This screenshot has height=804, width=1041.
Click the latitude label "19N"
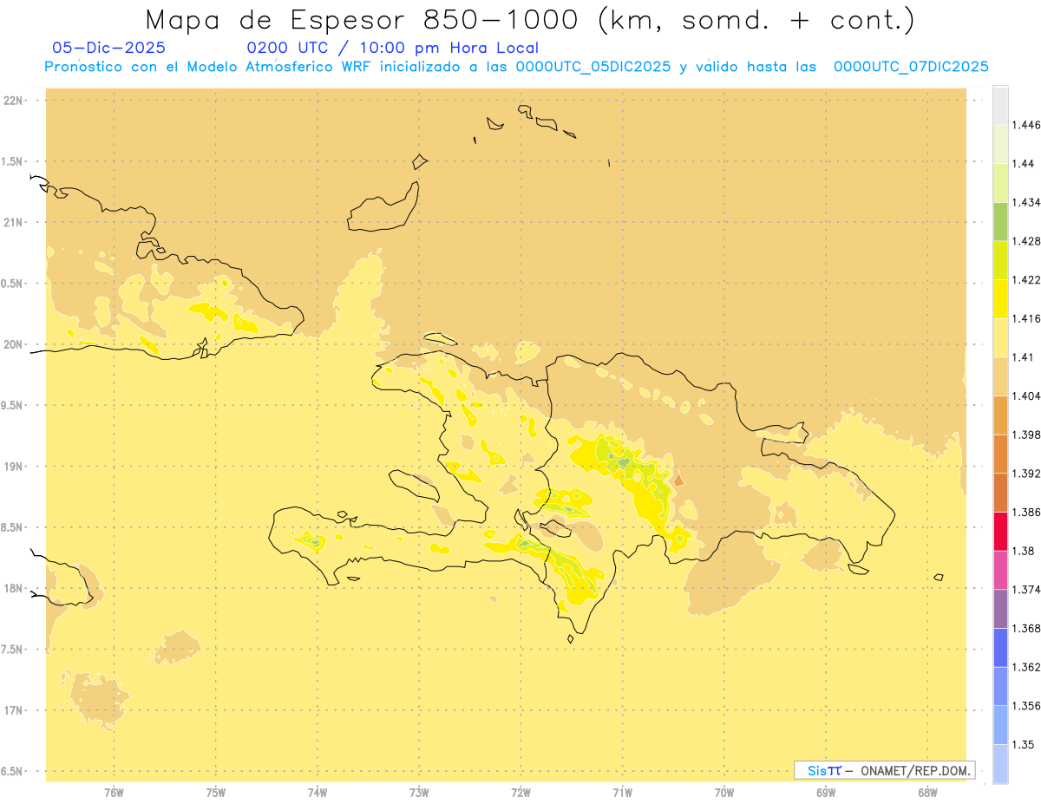tap(13, 466)
